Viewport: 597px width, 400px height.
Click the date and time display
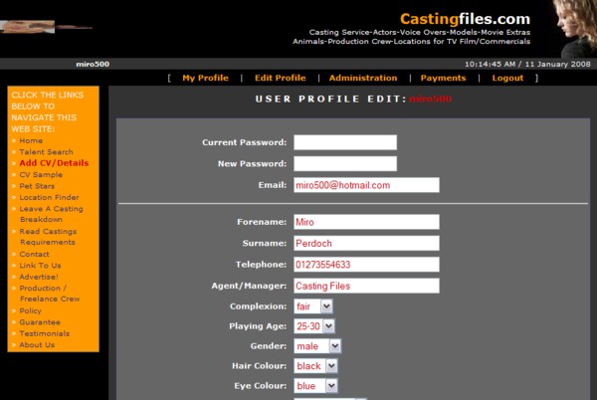pos(527,64)
